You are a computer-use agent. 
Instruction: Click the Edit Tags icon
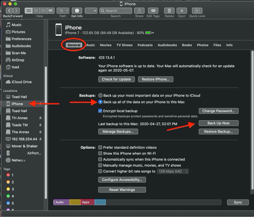(x=153, y=11)
